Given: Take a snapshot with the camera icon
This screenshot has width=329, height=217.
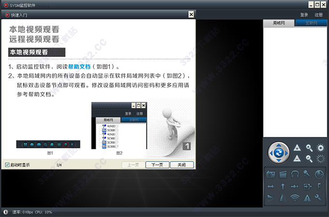Looking at the screenshot, I should click(270, 174).
